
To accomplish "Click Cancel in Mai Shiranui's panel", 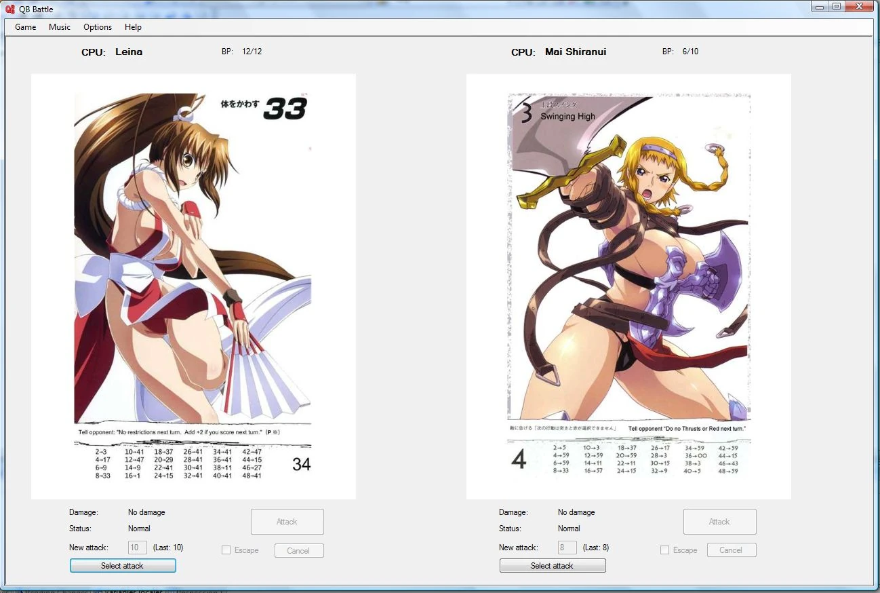I will pyautogui.click(x=732, y=550).
